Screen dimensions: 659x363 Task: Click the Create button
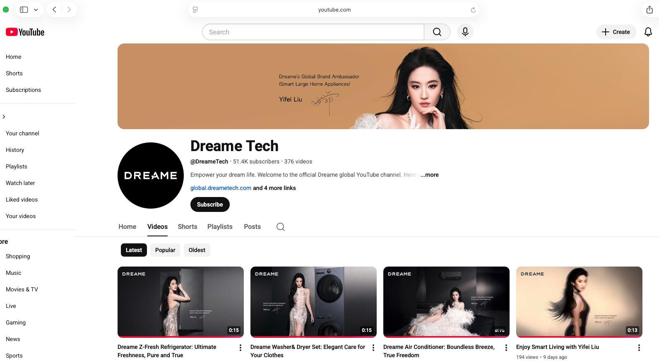616,32
